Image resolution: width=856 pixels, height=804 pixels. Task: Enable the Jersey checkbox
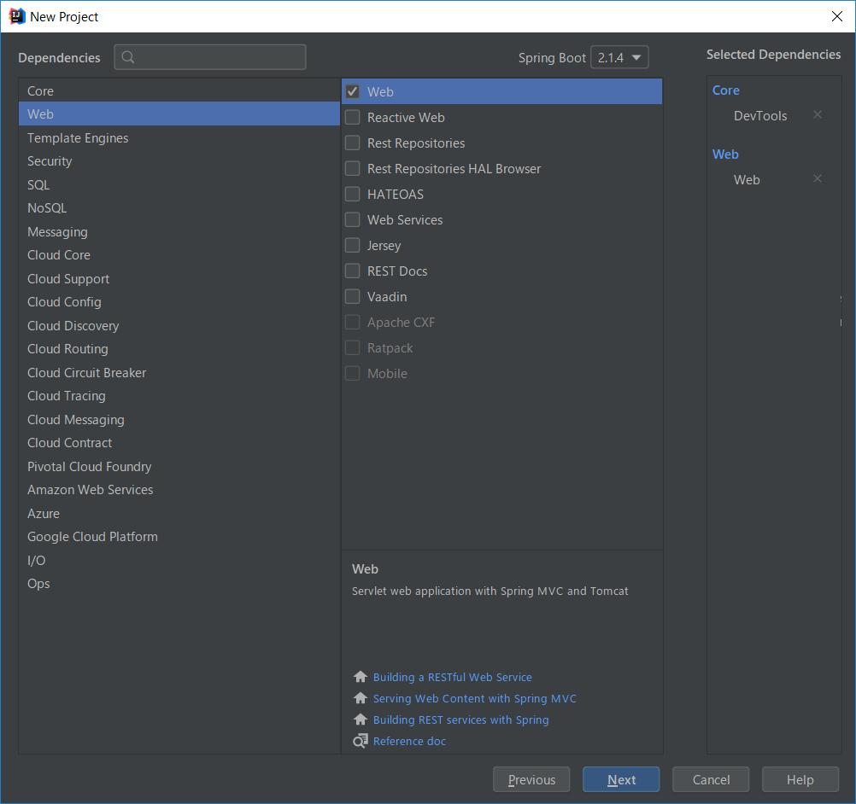353,246
